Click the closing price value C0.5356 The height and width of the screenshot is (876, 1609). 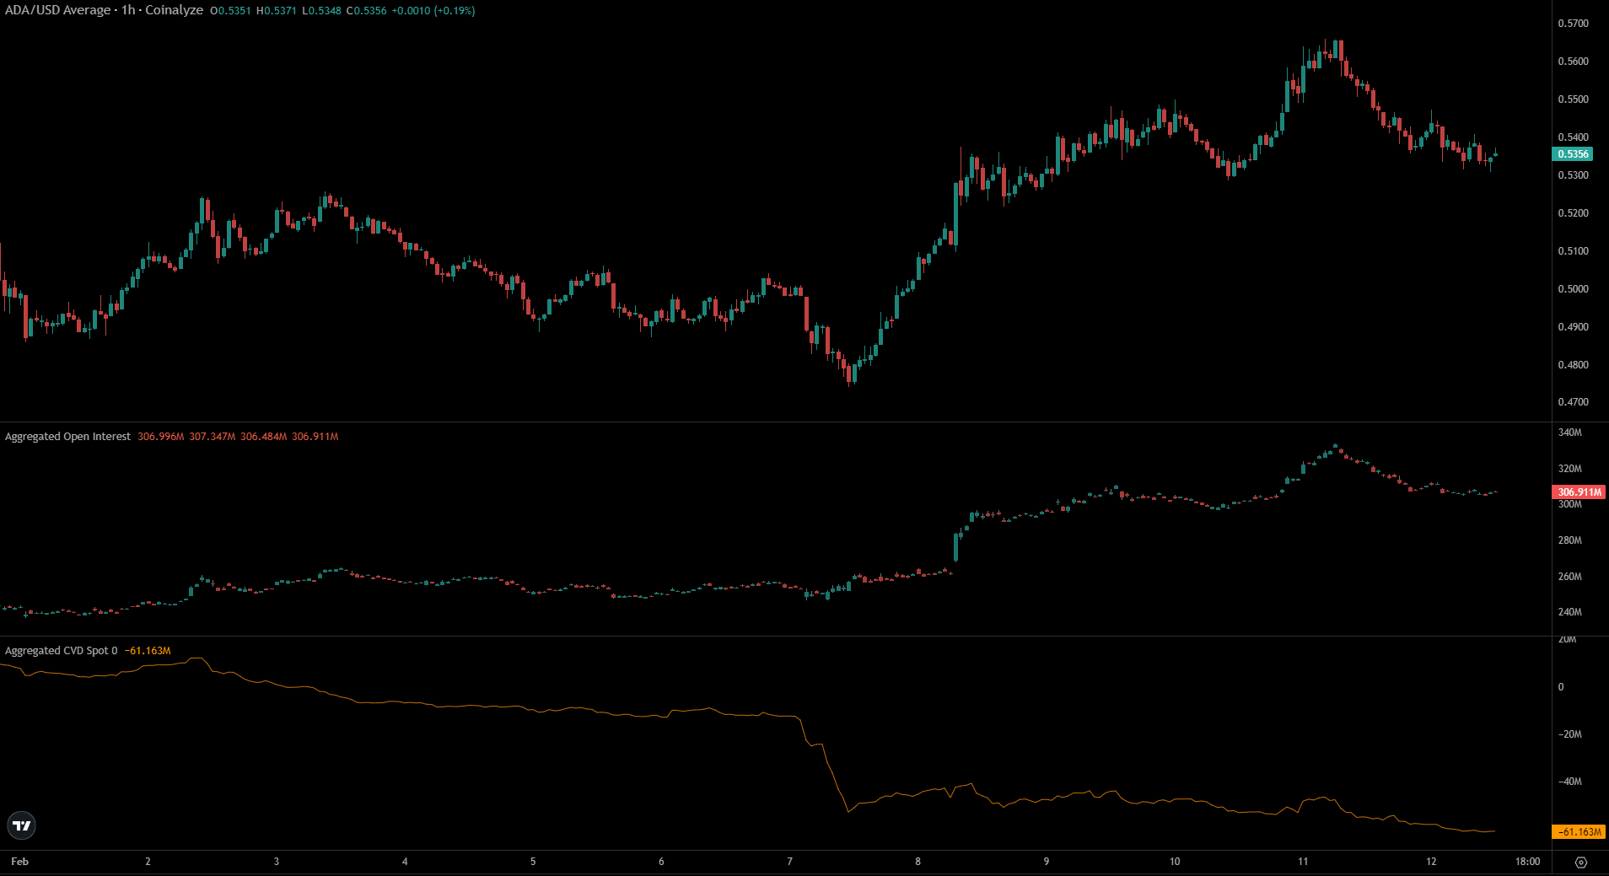click(x=365, y=11)
